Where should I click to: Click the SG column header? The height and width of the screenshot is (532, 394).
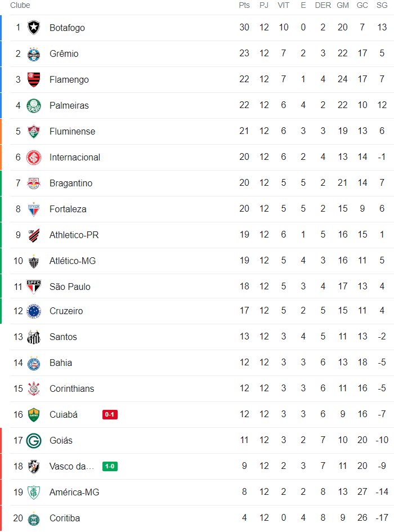(x=382, y=5)
